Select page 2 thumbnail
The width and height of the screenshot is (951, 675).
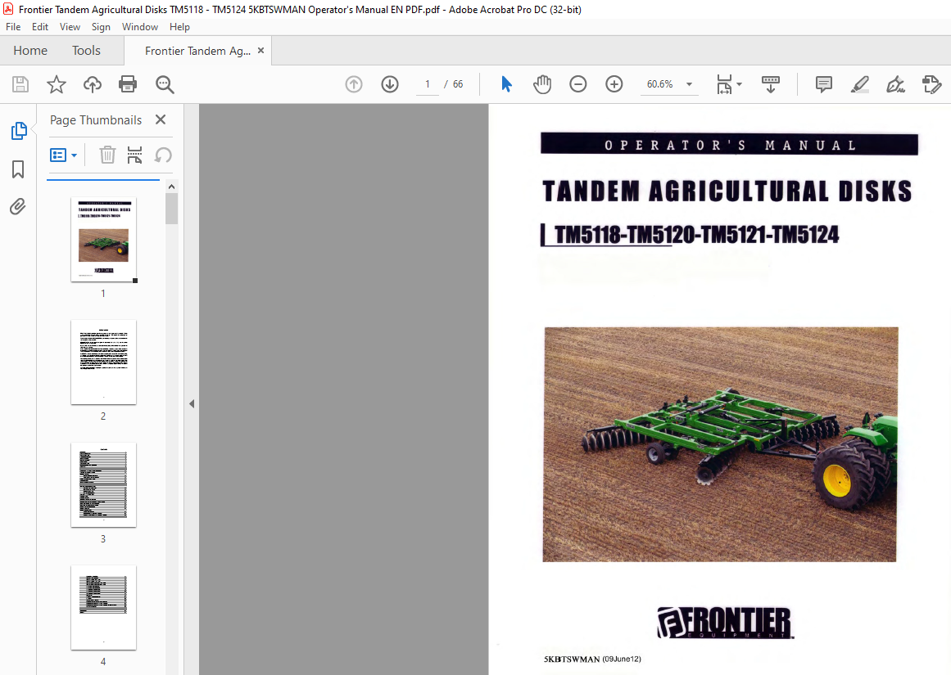pos(104,362)
